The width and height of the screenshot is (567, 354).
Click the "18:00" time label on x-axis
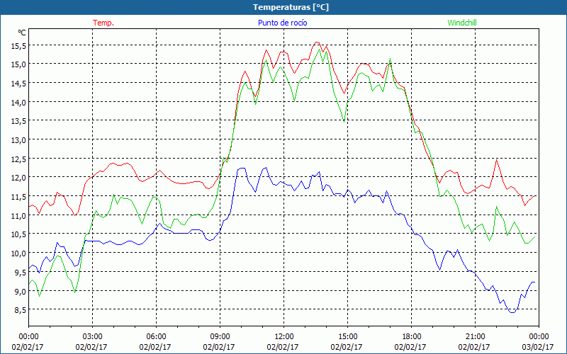pos(411,336)
